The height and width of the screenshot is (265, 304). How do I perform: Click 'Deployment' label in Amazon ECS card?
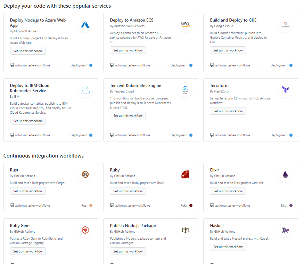click(179, 65)
